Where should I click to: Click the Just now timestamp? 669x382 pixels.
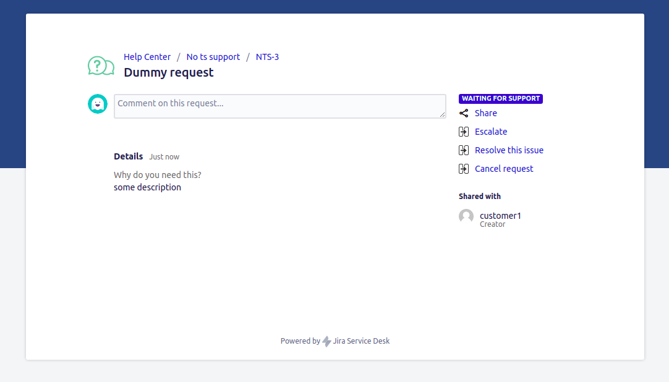[x=164, y=157]
